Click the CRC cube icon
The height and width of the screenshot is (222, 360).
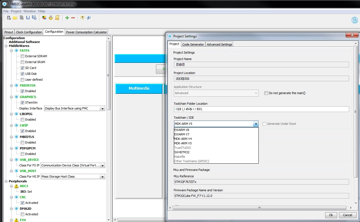tap(16, 197)
